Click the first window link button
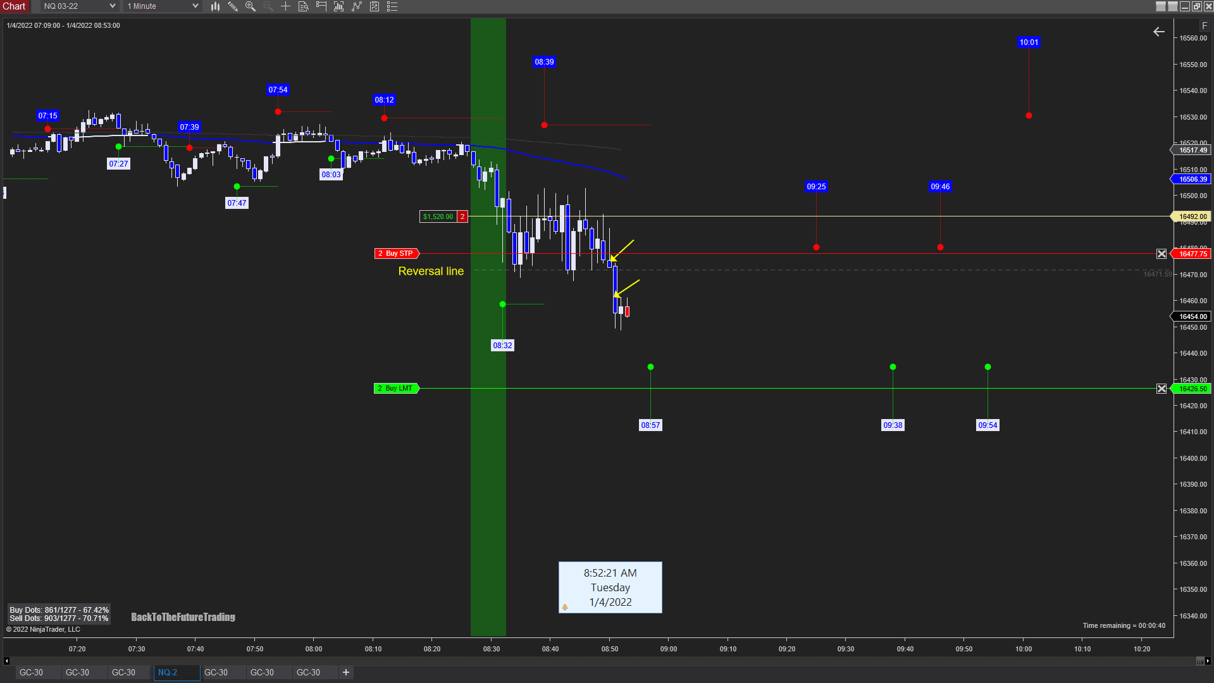This screenshot has width=1214, height=683. pos(1160,6)
